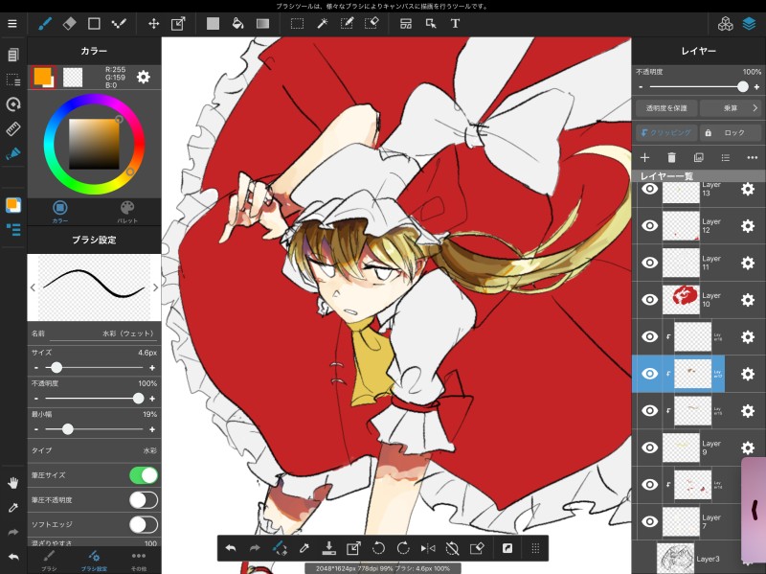Go to next brush with right chevron

point(155,287)
